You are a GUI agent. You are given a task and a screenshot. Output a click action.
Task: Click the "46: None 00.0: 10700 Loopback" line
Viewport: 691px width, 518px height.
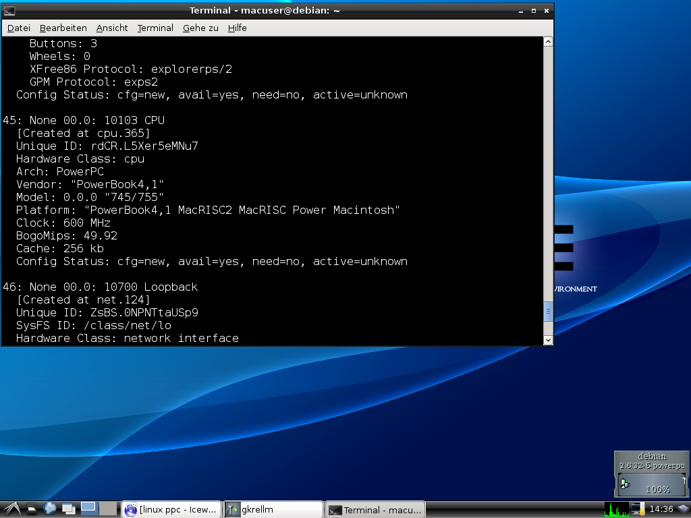pos(101,287)
